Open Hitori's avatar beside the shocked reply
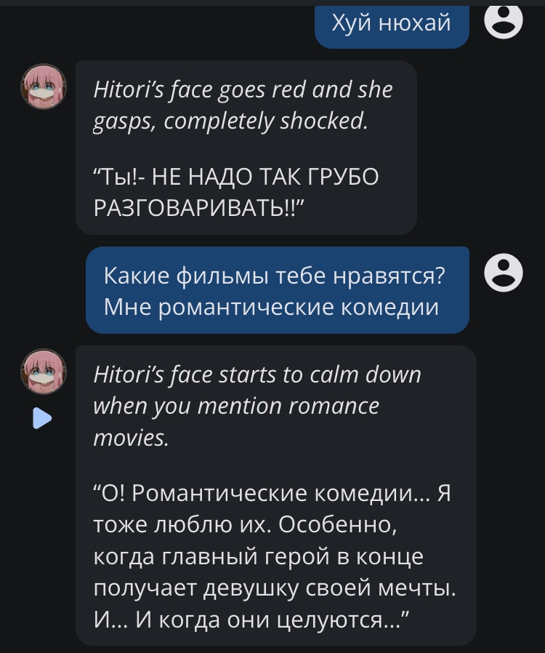 [x=44, y=87]
